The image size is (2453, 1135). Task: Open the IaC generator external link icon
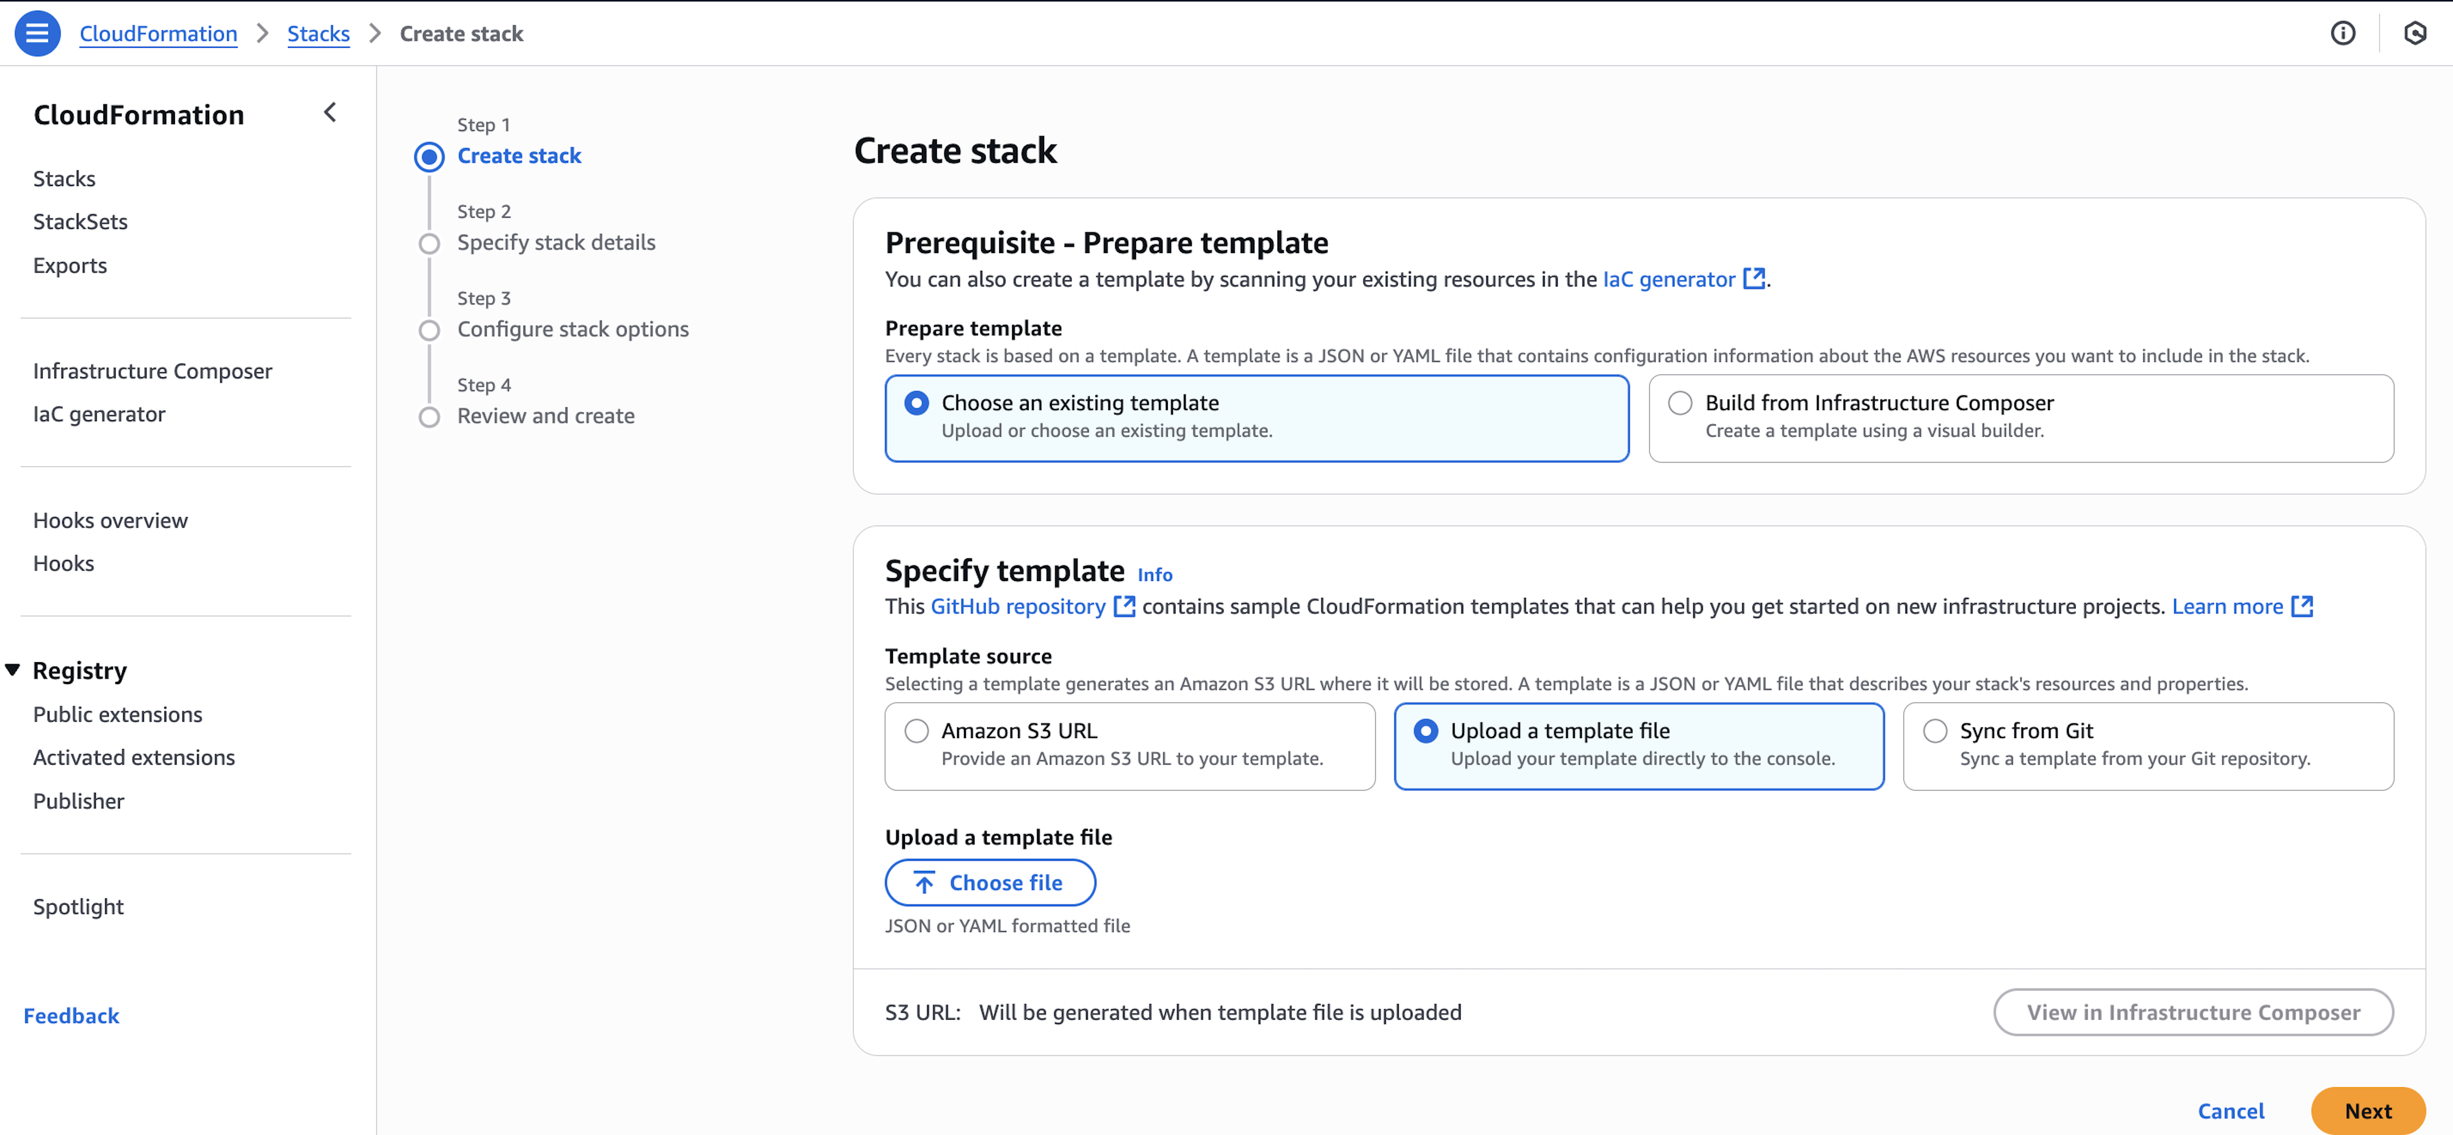pos(1754,278)
